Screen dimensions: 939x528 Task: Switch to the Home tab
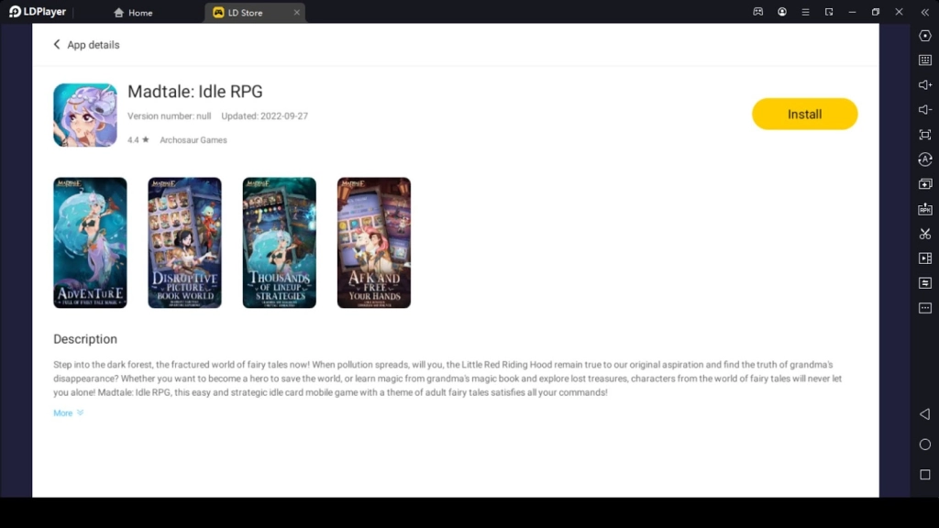pyautogui.click(x=133, y=13)
